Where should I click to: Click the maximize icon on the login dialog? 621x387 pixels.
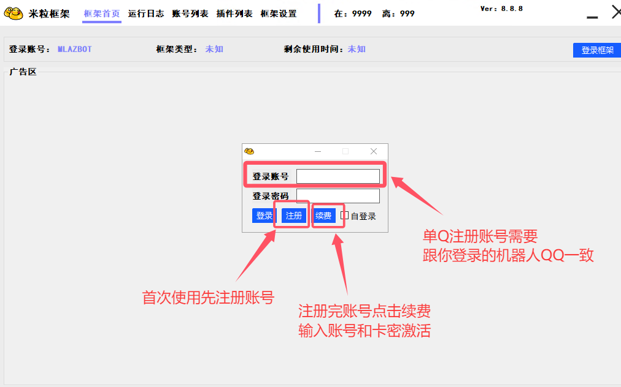tap(345, 151)
